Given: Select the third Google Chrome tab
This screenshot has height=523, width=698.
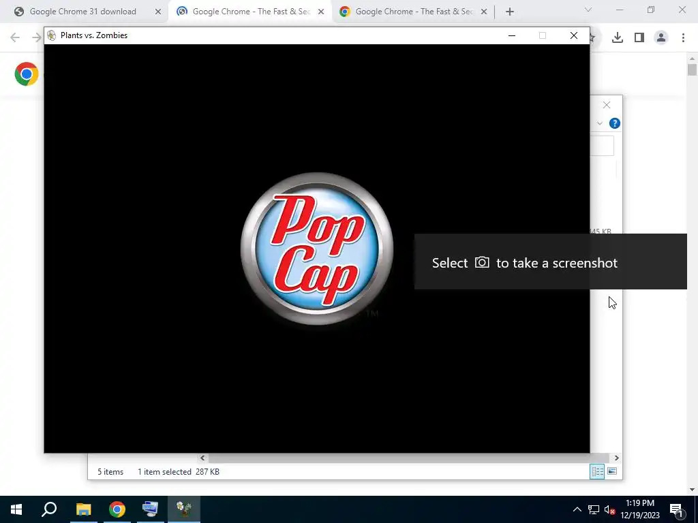Looking at the screenshot, I should pyautogui.click(x=414, y=12).
